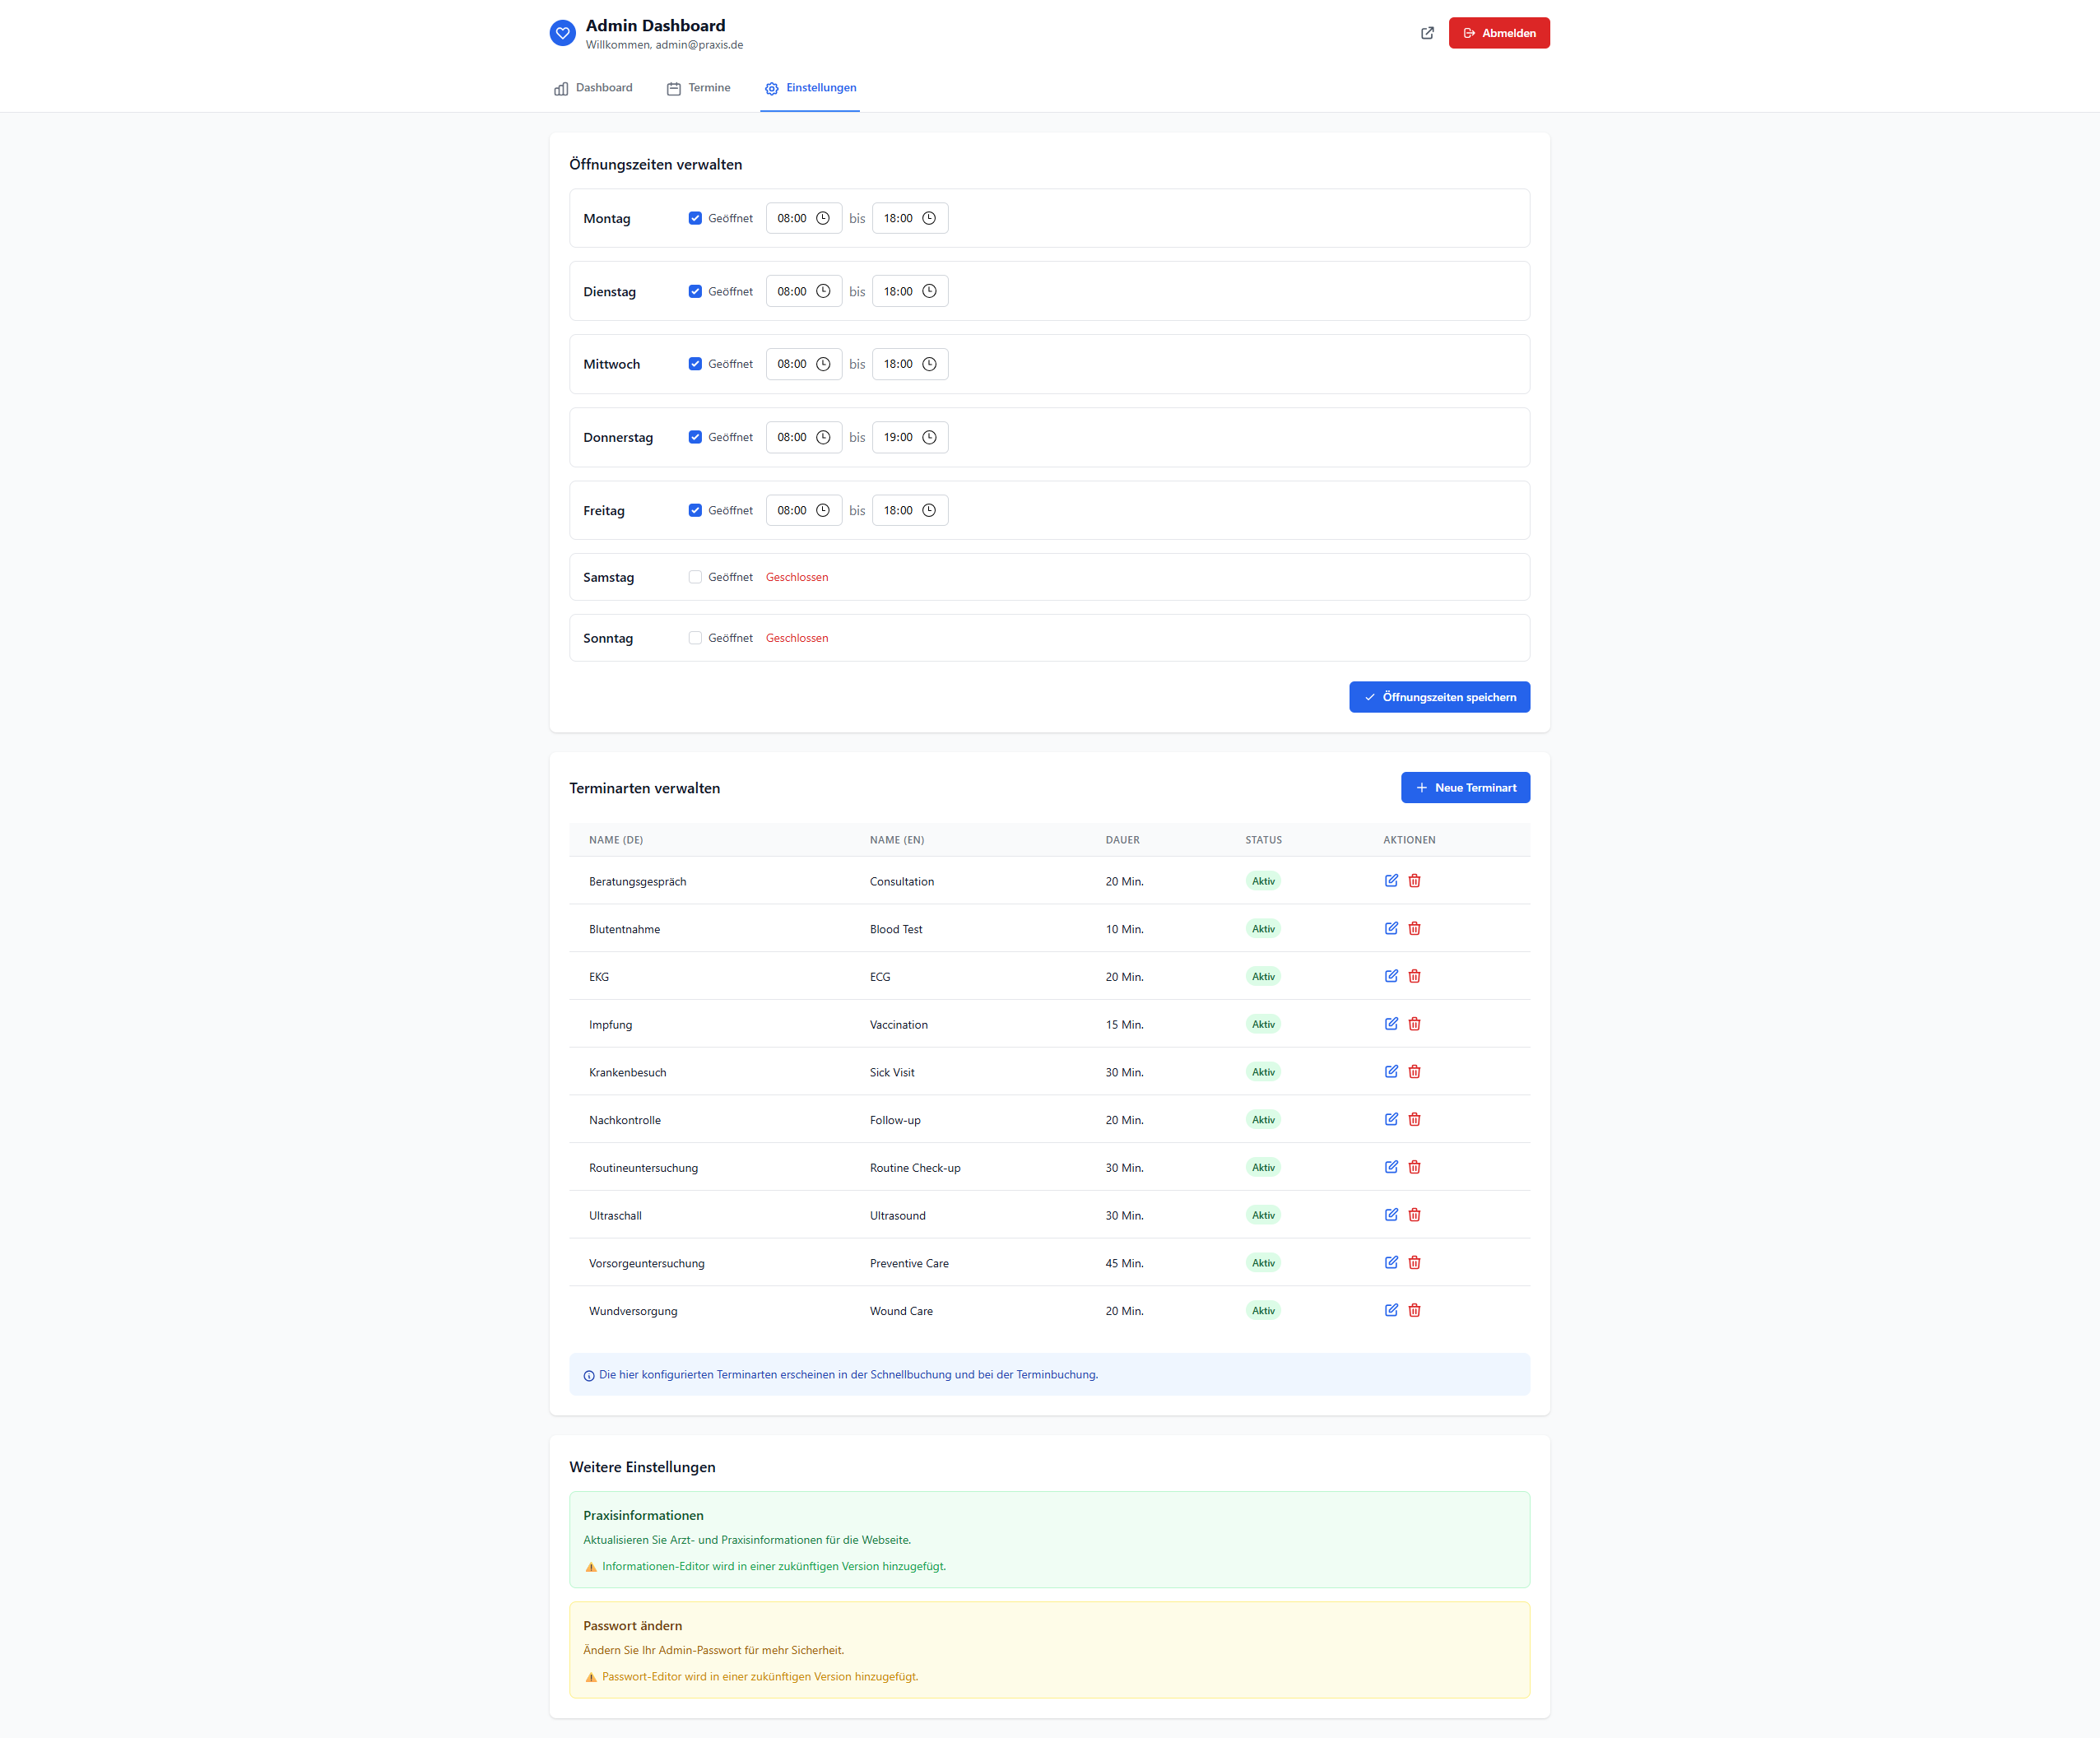This screenshot has width=2100, height=1738.
Task: Open the Mittwoch end time picker
Action: [x=929, y=364]
